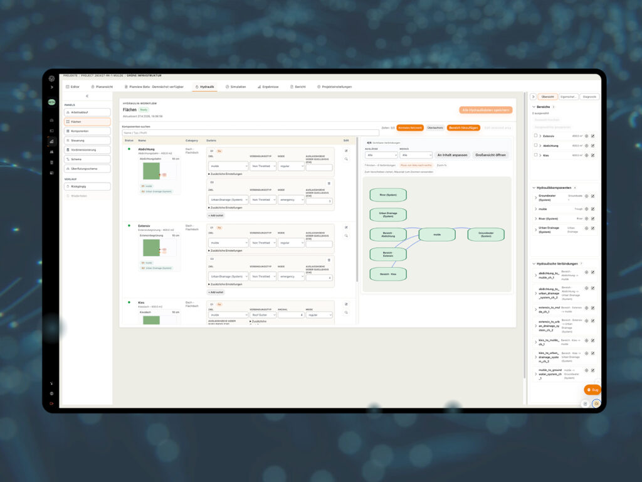This screenshot has width=642, height=482.
Task: Click the green swatch preview in the Abdichtung row
Action: coord(152,171)
